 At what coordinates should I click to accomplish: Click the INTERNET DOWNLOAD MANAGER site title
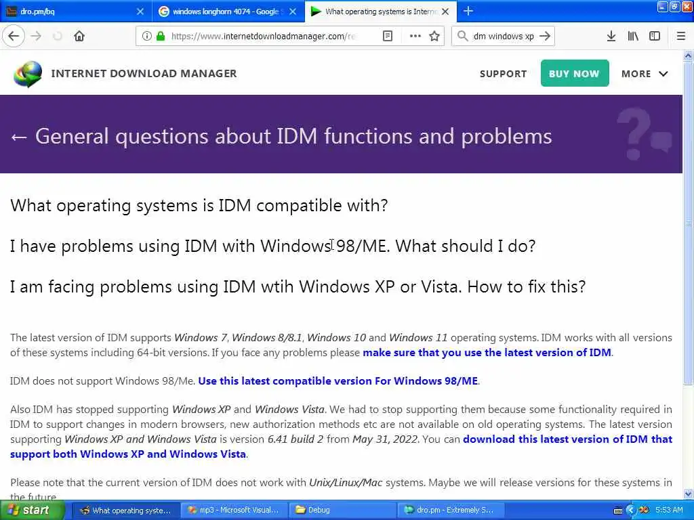click(144, 73)
